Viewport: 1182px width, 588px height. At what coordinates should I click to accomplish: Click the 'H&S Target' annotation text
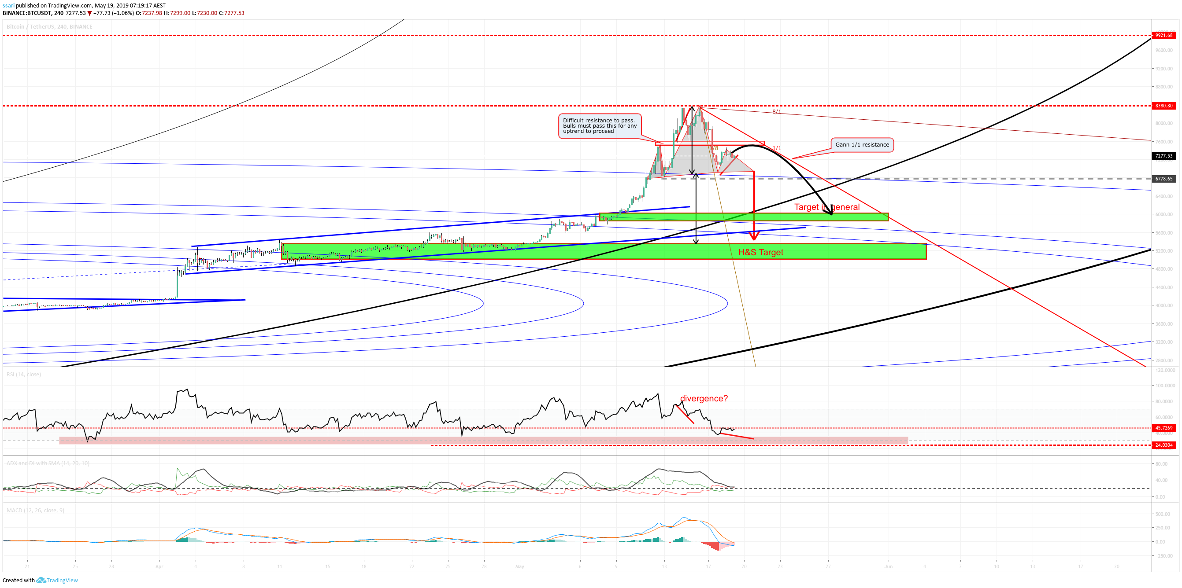[761, 253]
